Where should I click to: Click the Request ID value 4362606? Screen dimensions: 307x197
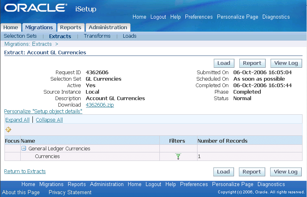point(97,73)
